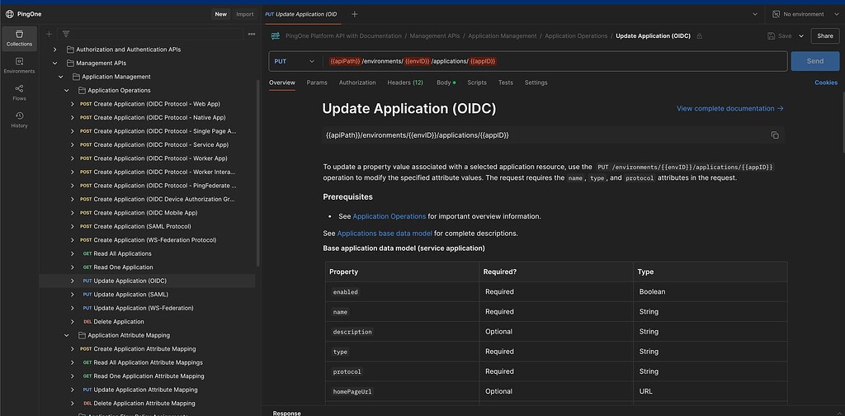
Task: Open the Environments sidebar panel
Action: coord(19,65)
